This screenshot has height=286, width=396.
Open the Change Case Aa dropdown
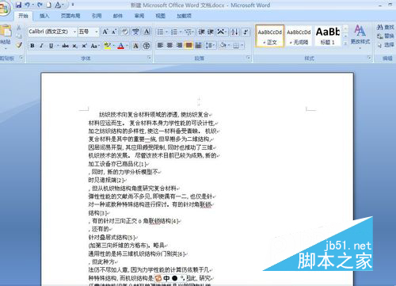[x=95, y=46]
